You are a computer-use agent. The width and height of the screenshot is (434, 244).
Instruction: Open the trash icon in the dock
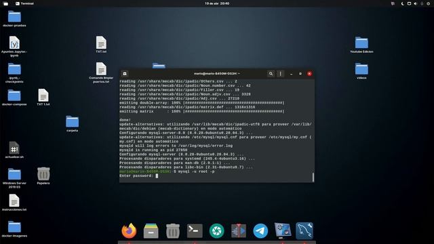click(173, 230)
